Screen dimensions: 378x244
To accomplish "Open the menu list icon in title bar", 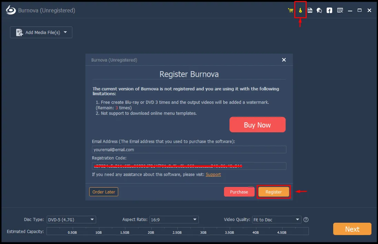I will tap(340, 10).
